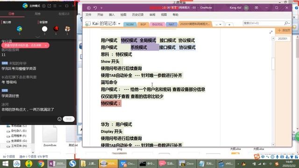Click the 特权模式： highlighted line
Viewport: 299px width, 168px height.
tap(111, 104)
